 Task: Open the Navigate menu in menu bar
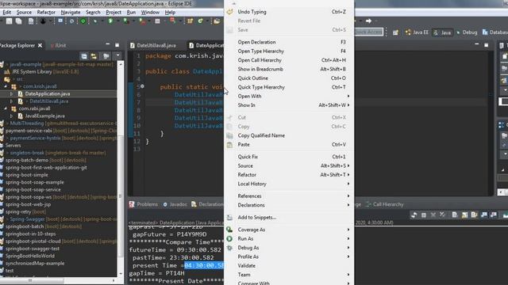(71, 13)
